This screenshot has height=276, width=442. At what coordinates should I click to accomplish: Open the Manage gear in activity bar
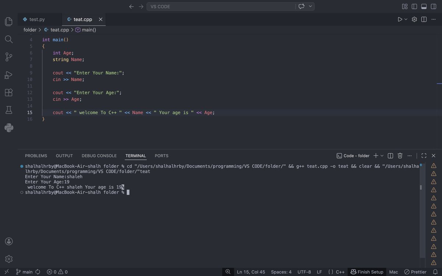click(x=9, y=259)
